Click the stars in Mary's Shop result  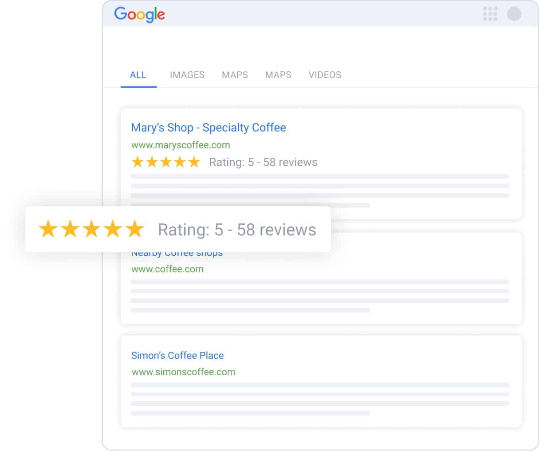pos(166,162)
